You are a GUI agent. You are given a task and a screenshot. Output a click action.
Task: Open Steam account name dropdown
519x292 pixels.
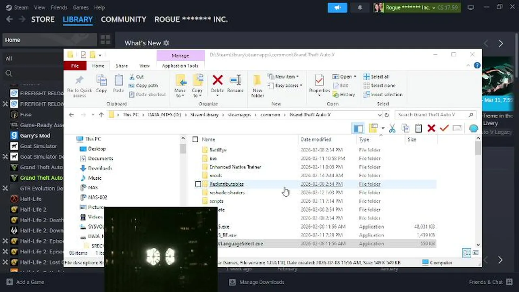410,8
